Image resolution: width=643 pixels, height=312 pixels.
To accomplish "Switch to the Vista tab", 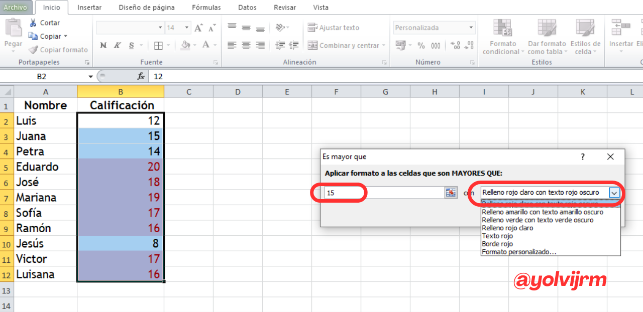I will pyautogui.click(x=320, y=8).
